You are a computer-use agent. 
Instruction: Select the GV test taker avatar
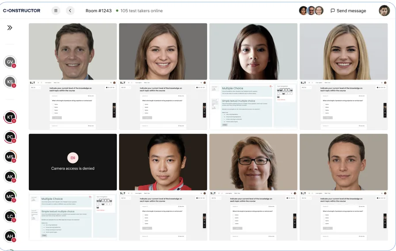tap(10, 62)
